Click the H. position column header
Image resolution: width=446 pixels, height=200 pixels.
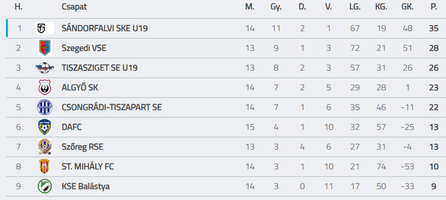pyautogui.click(x=19, y=7)
